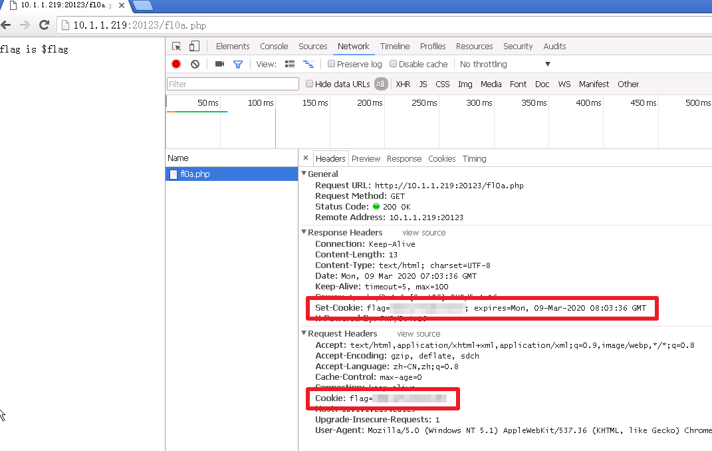712x451 pixels.
Task: Reload the page
Action: 44,25
